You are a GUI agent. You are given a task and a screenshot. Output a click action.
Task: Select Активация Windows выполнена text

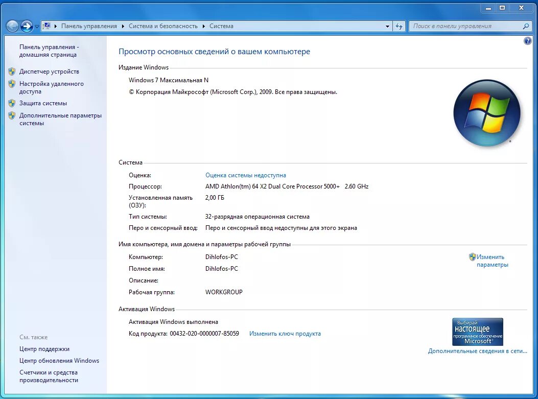173,322
